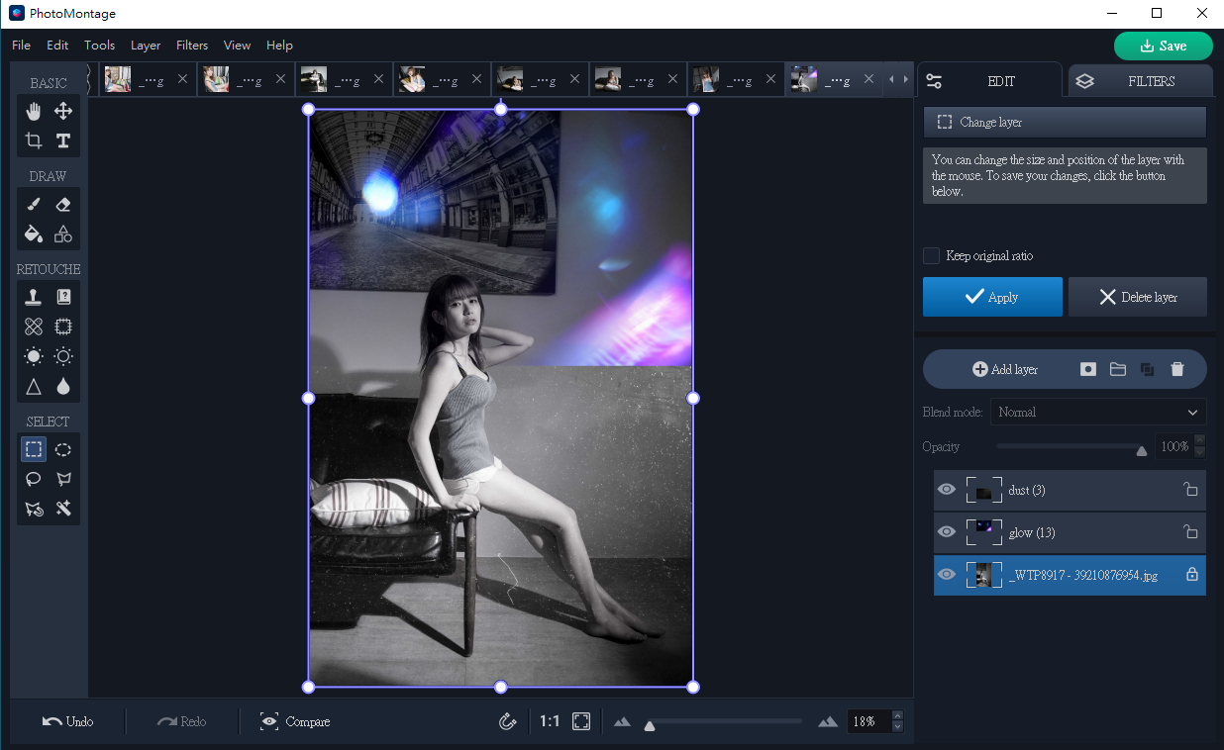Select the Polygonal lasso tool
This screenshot has width=1224, height=750.
(x=63, y=479)
